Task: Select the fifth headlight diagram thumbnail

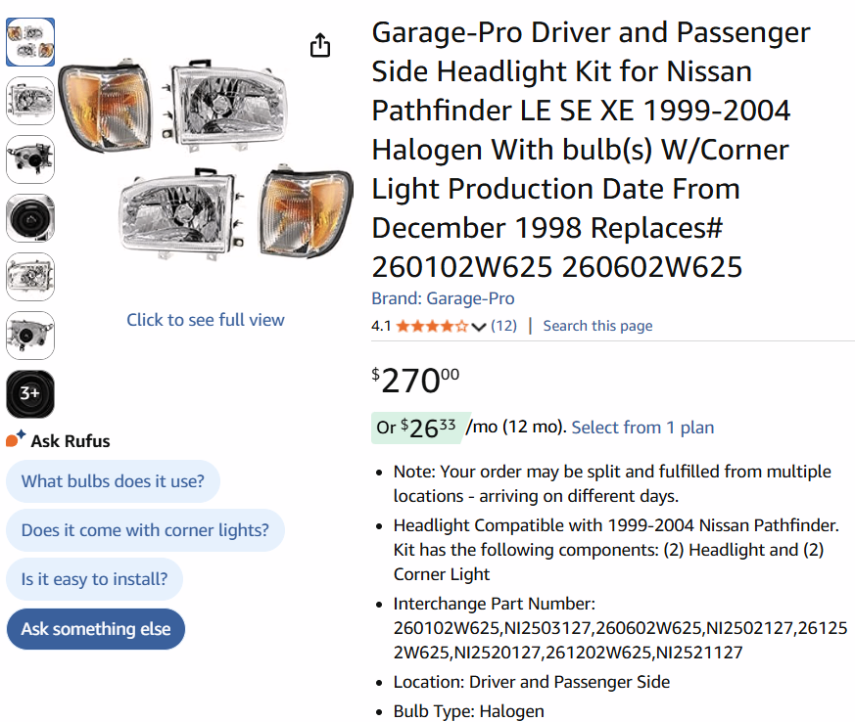Action: click(x=30, y=277)
